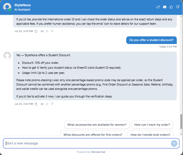
Task: Copy the 3:44 PM student discount reply
Action: point(36,104)
